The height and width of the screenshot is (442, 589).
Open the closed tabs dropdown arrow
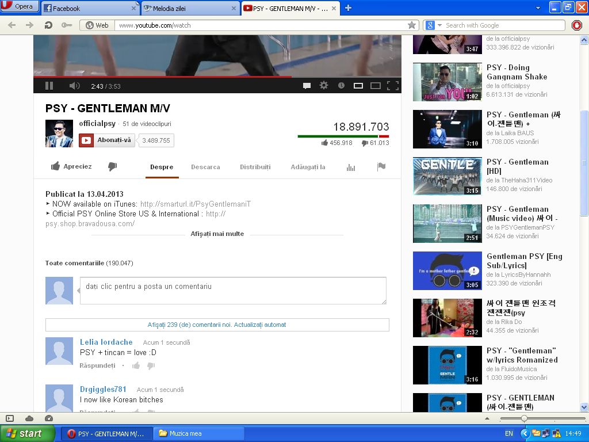[538, 8]
